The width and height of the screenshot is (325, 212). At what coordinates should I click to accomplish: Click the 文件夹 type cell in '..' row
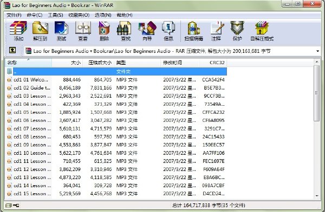pos(123,72)
